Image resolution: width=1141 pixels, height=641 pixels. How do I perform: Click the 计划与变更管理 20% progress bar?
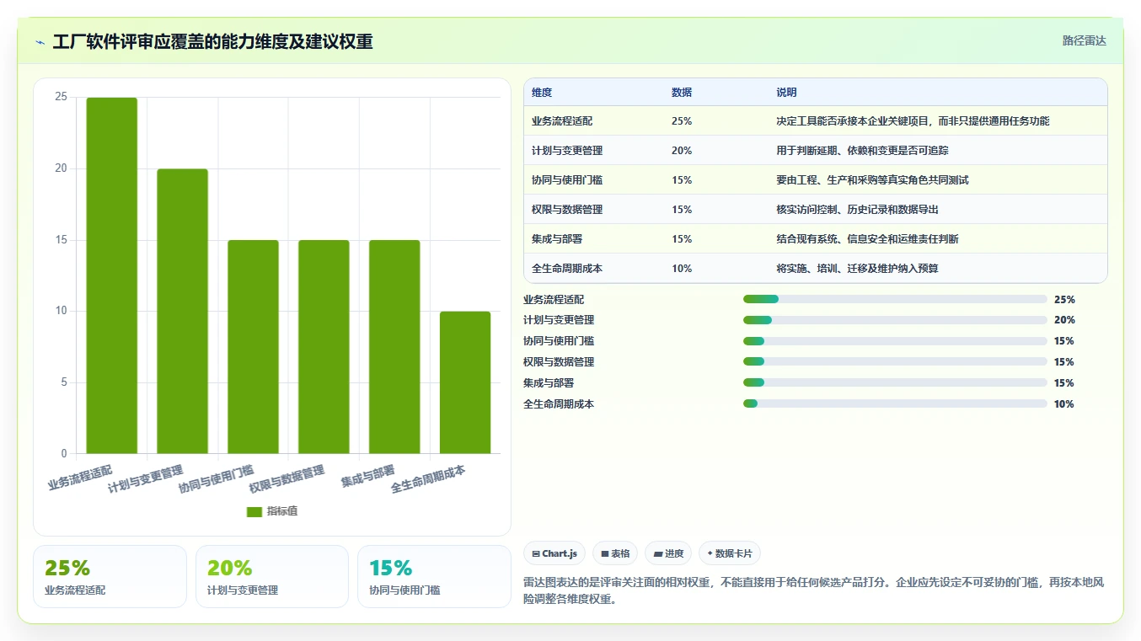pos(895,320)
